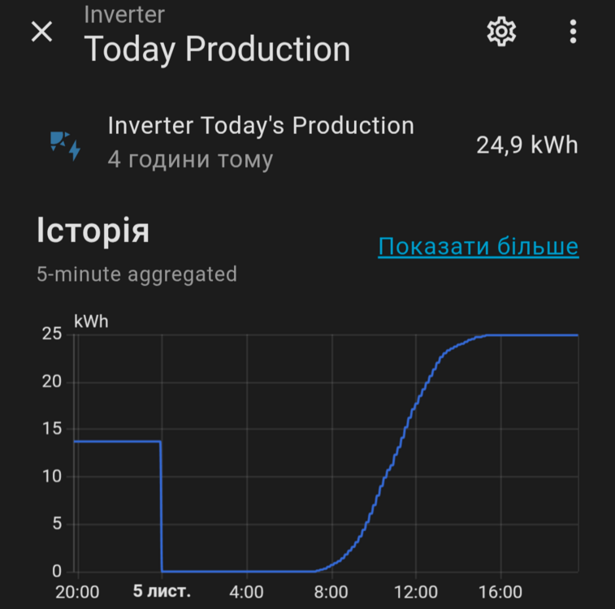Click the 'Today Production' dialog title
The height and width of the screenshot is (609, 615).
pyautogui.click(x=217, y=50)
